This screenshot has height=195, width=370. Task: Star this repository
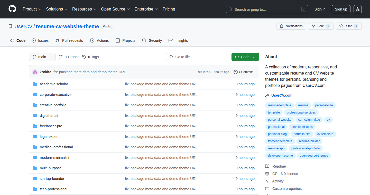(x=349, y=26)
